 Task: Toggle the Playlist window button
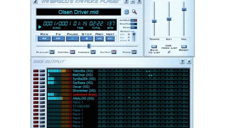click(52, 52)
